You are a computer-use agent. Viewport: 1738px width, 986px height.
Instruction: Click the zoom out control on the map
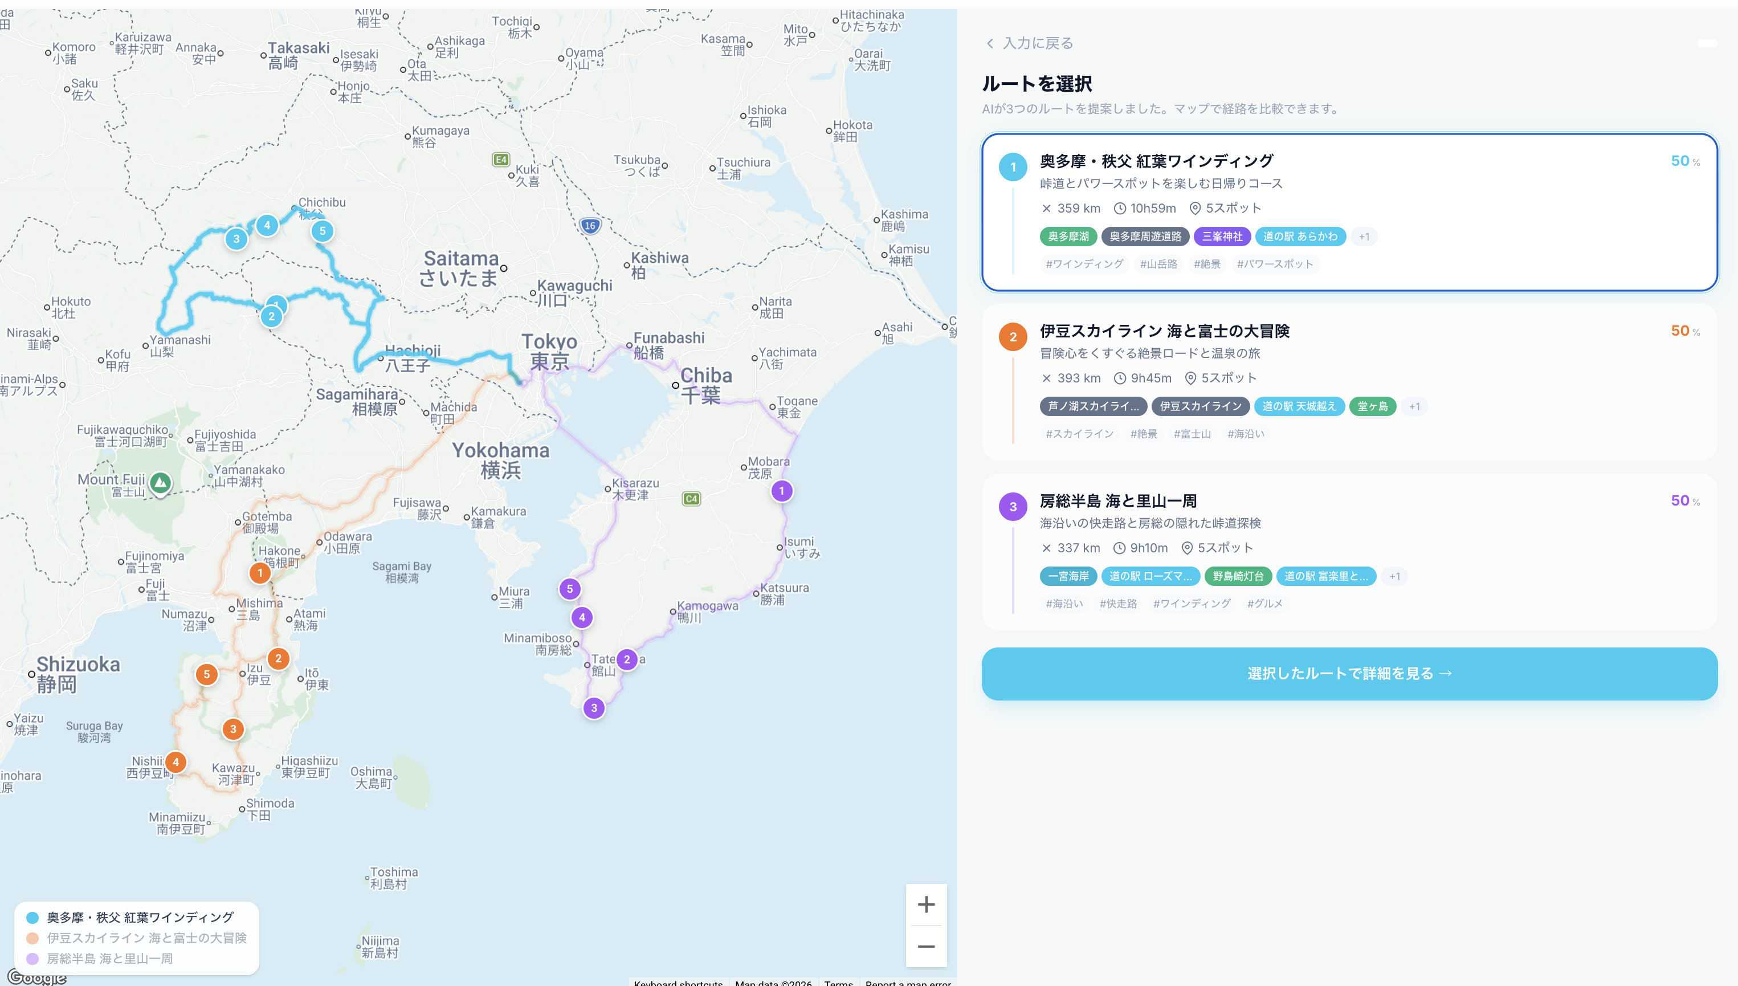[x=926, y=946]
